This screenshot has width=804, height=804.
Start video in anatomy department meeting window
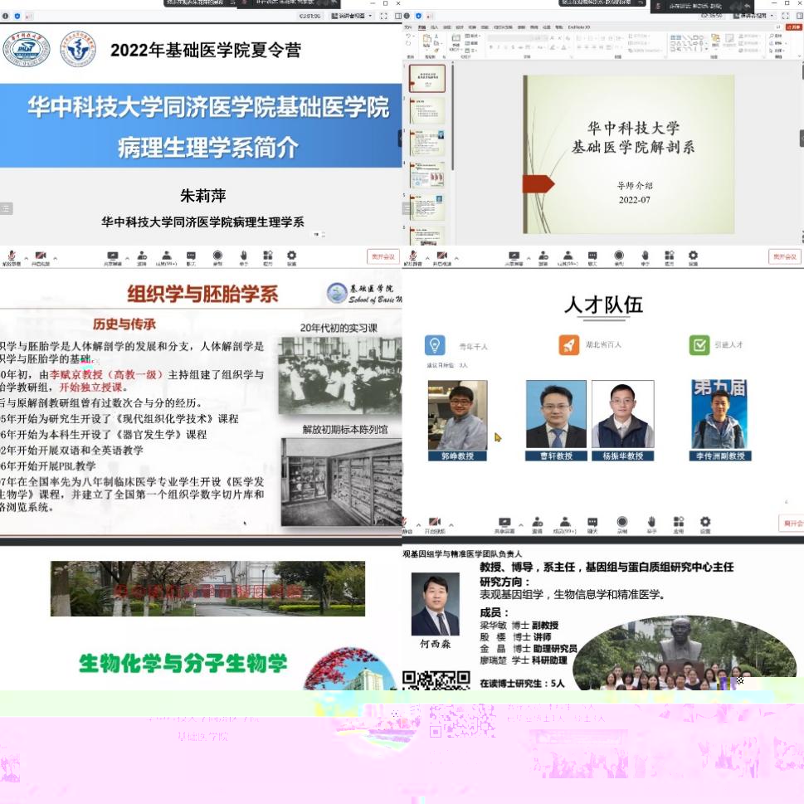point(442,258)
